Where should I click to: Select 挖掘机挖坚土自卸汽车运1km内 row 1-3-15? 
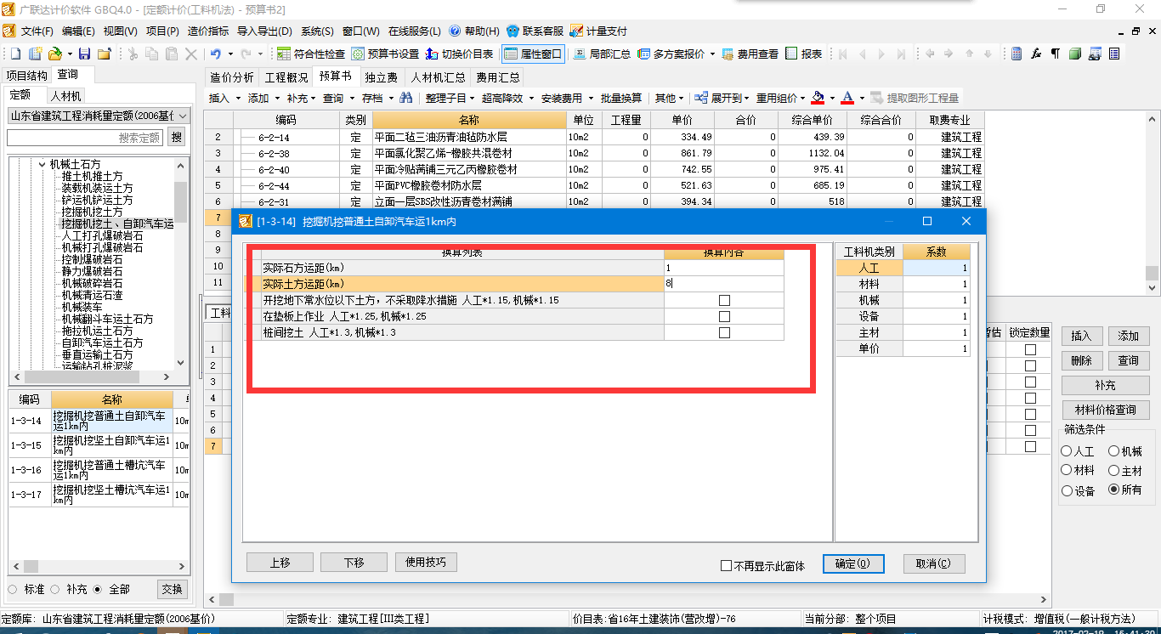pyautogui.click(x=90, y=445)
